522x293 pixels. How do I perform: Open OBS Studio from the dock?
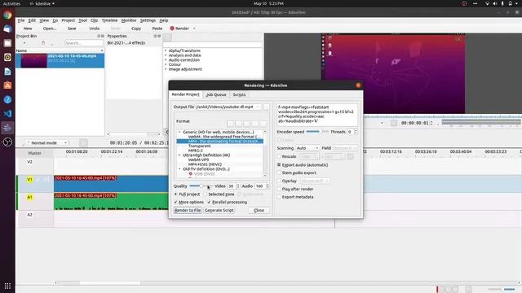pyautogui.click(x=7, y=142)
